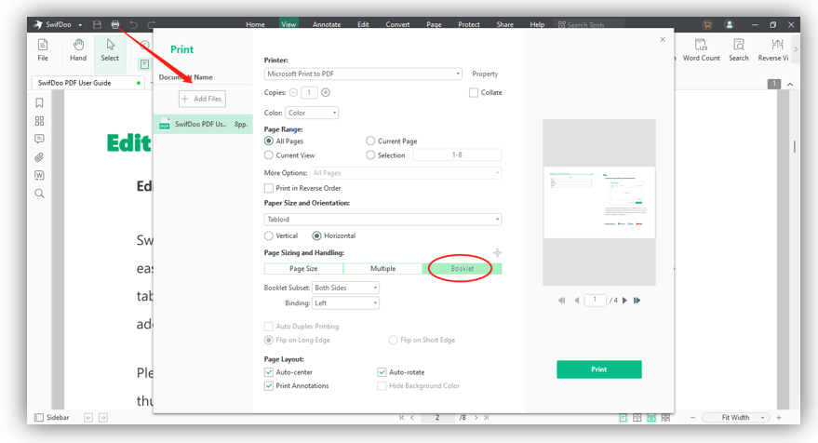This screenshot has height=443, width=818.
Task: Switch to the Booklet tab
Action: [463, 269]
